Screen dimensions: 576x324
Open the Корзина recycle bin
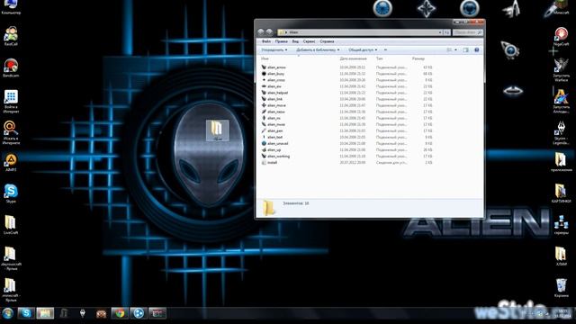(x=561, y=287)
